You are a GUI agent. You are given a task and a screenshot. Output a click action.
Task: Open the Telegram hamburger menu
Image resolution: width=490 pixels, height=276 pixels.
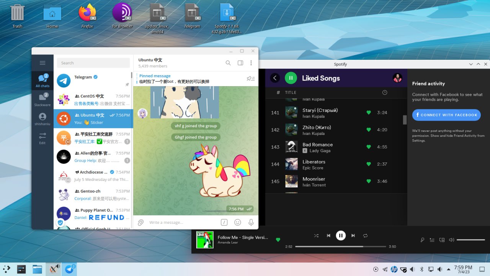point(42,63)
